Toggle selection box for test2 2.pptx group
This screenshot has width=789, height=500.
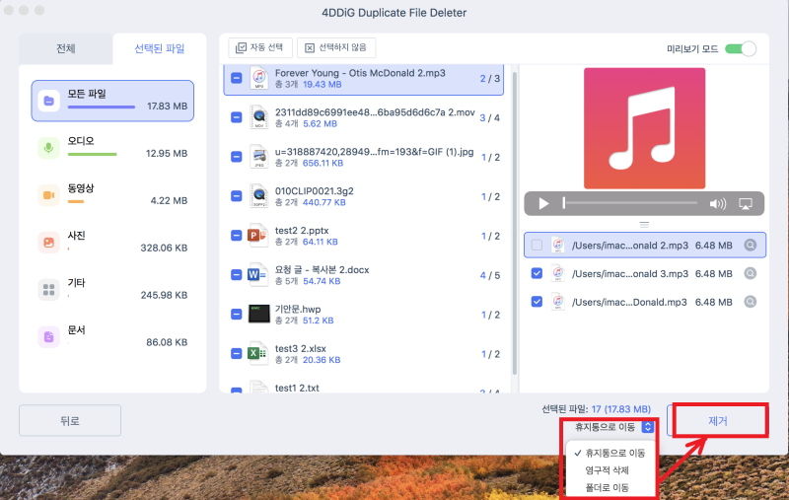(x=237, y=236)
